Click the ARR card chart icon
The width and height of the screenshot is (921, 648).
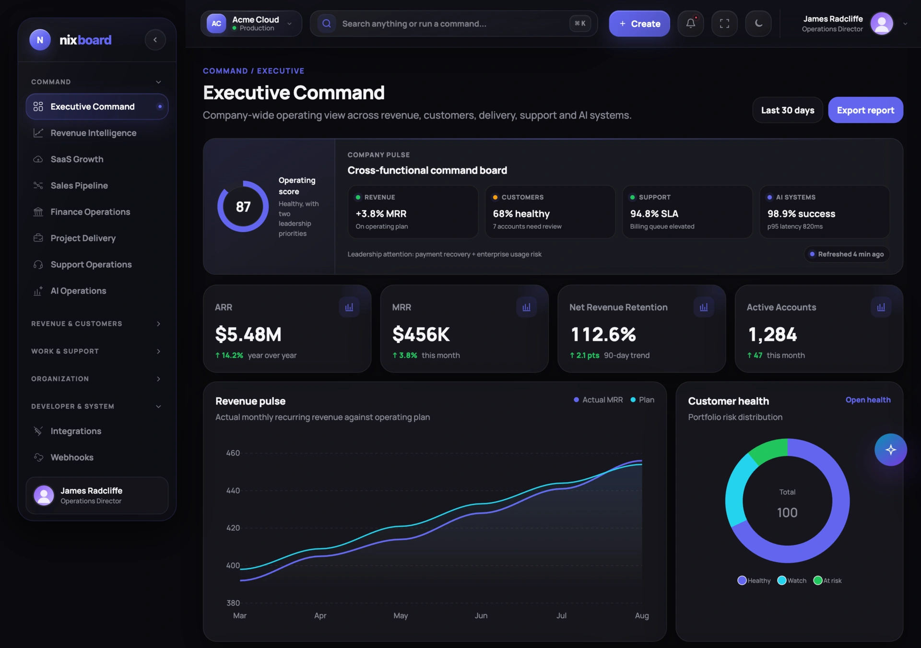coord(349,307)
